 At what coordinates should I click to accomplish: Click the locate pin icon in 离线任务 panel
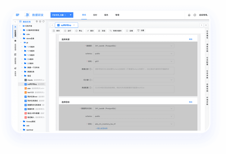37,22
